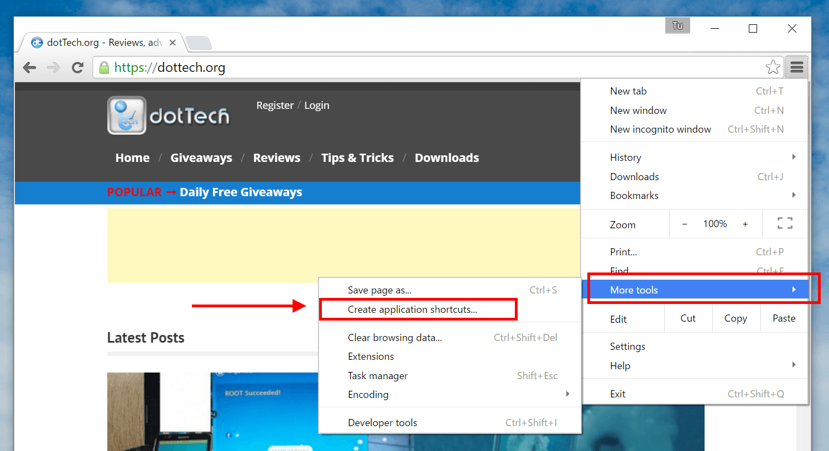Screen dimensions: 829x451
Task: Click the Tu user profile button
Action: click(x=677, y=25)
